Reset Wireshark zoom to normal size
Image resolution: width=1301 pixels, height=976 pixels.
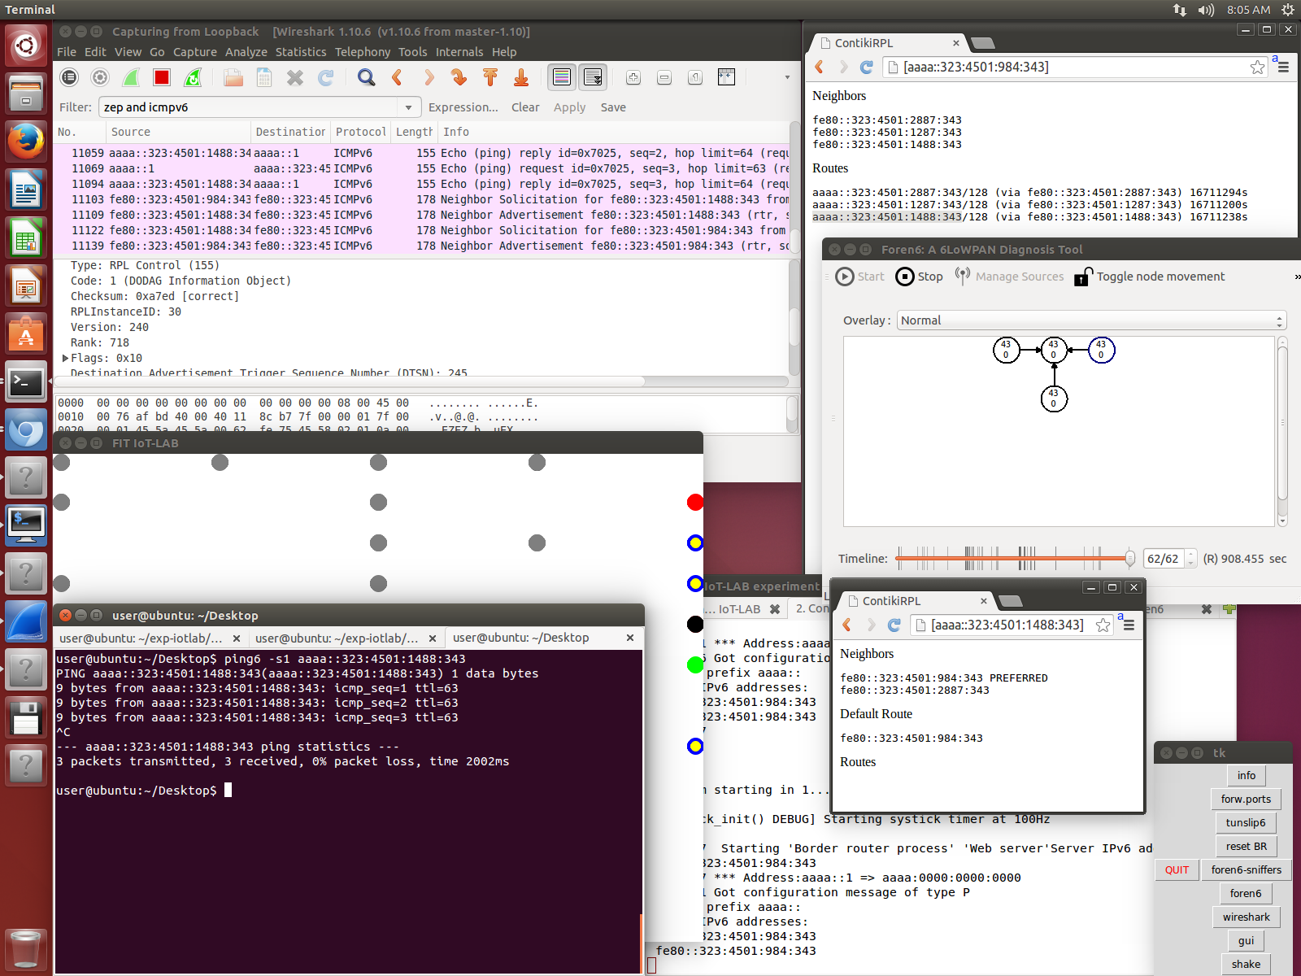click(x=695, y=77)
